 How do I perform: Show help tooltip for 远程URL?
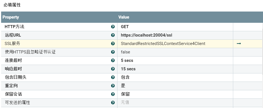coord(113,35)
